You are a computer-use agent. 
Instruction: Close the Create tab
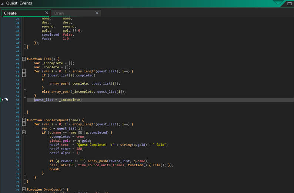click(47, 13)
